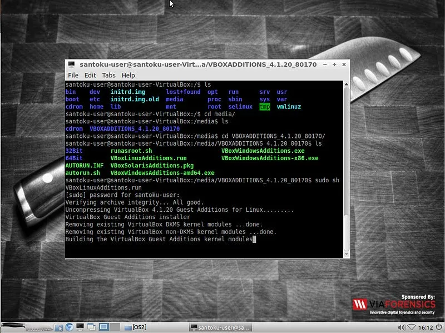Open the Chromium browser launcher
Screen dimensions: 445x333
(x=69, y=327)
